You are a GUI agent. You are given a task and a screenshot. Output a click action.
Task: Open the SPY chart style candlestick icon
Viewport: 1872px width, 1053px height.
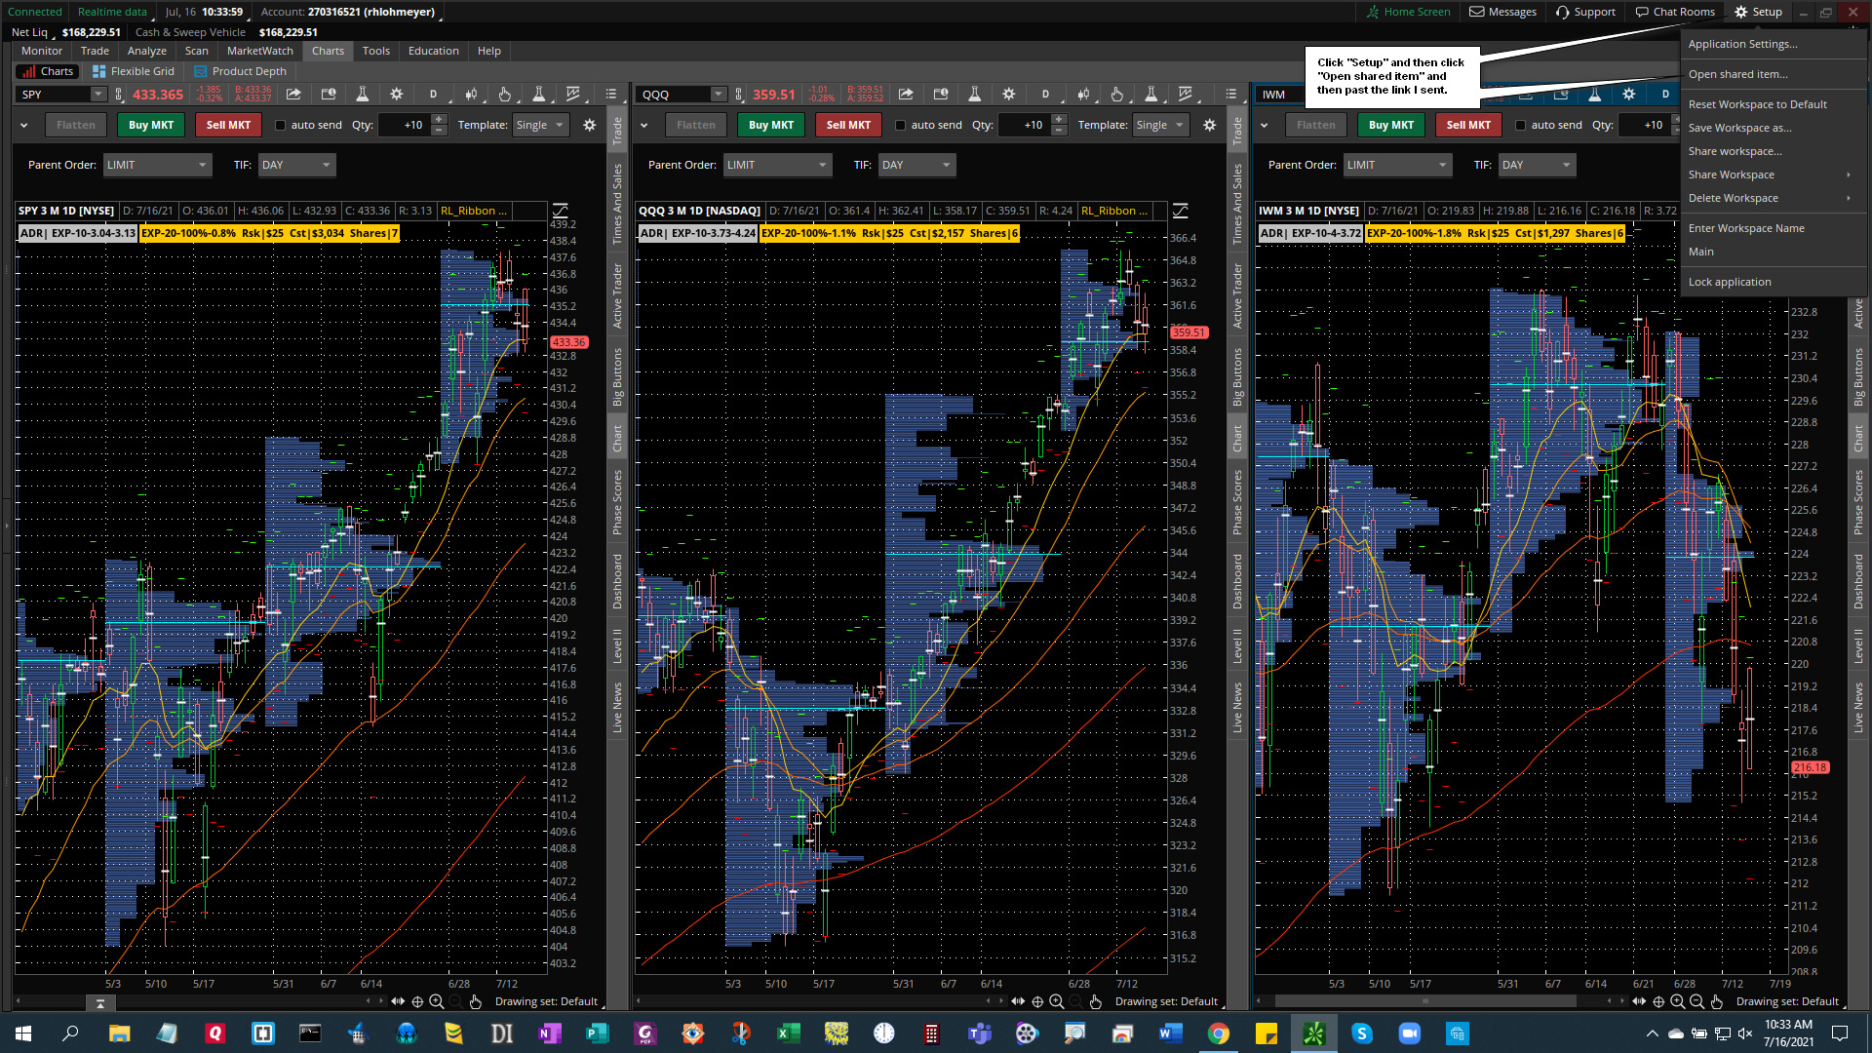[x=471, y=95]
